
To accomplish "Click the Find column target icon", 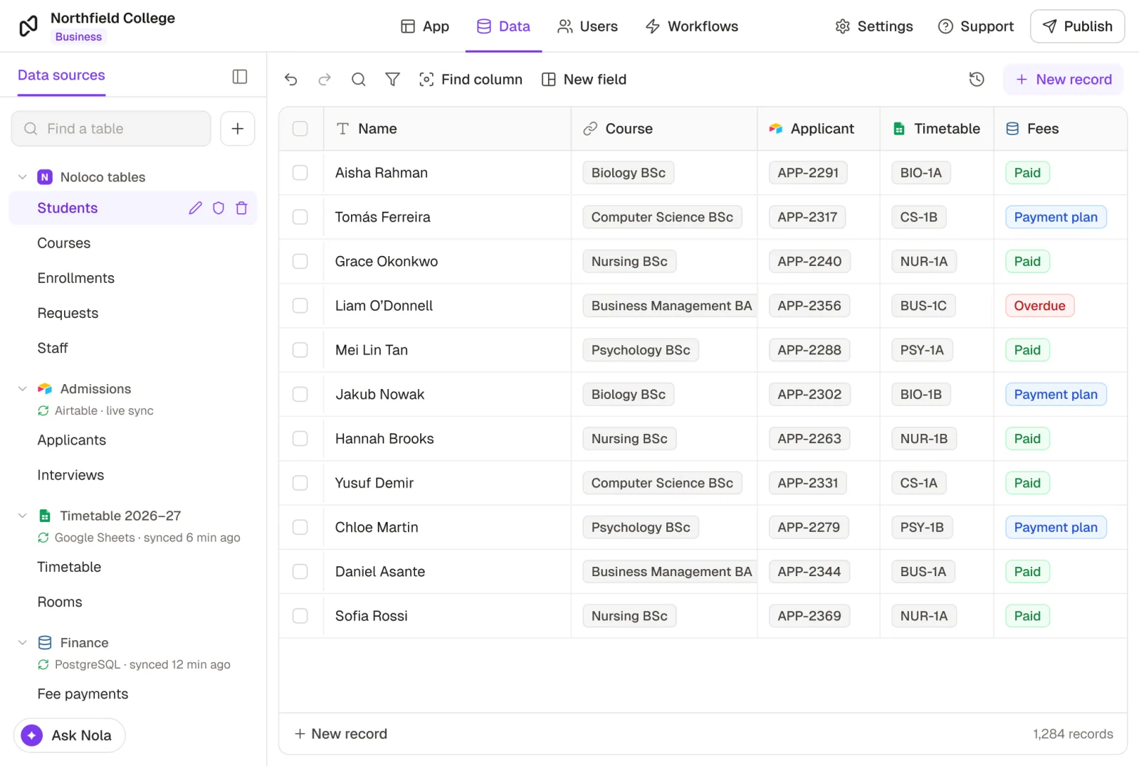I will pyautogui.click(x=426, y=80).
